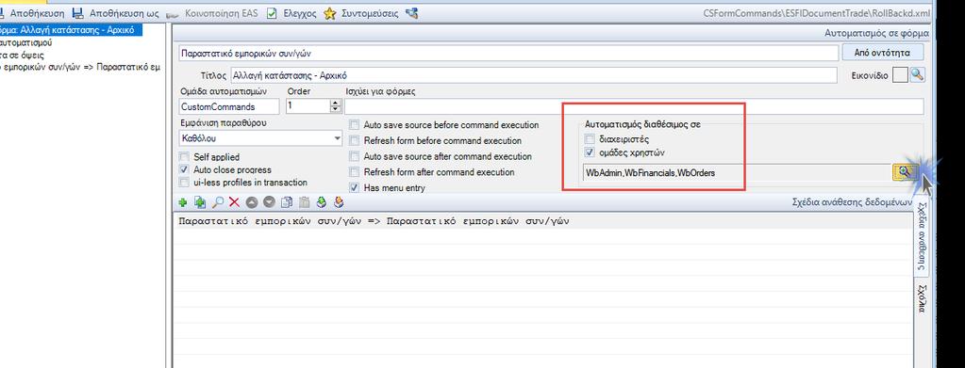Enable Refresh form after command execution
Image resolution: width=965 pixels, height=368 pixels.
354,172
